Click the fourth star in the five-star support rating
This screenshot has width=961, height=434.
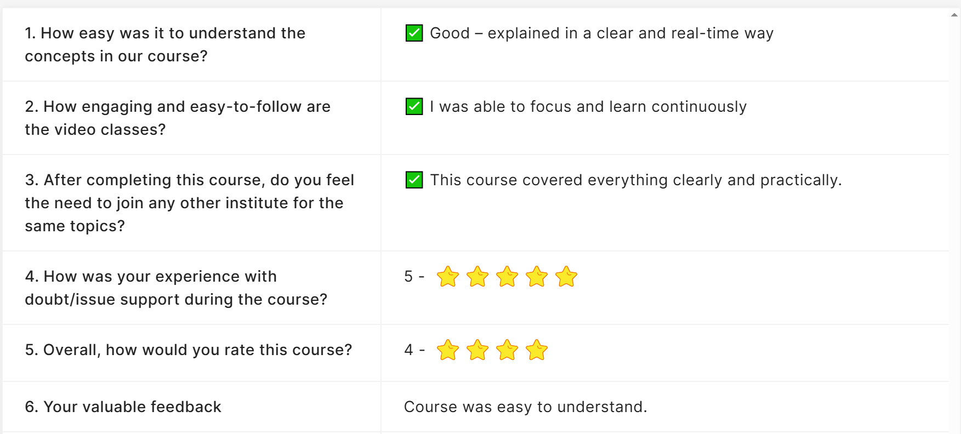coord(537,277)
